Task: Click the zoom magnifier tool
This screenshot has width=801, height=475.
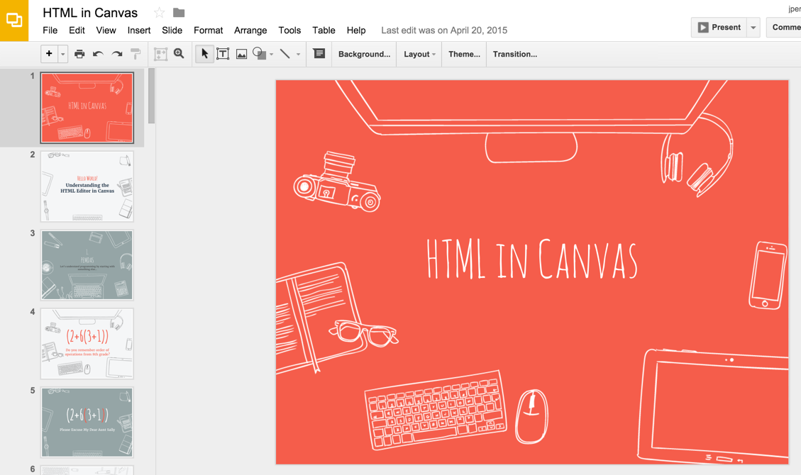Action: (x=179, y=54)
